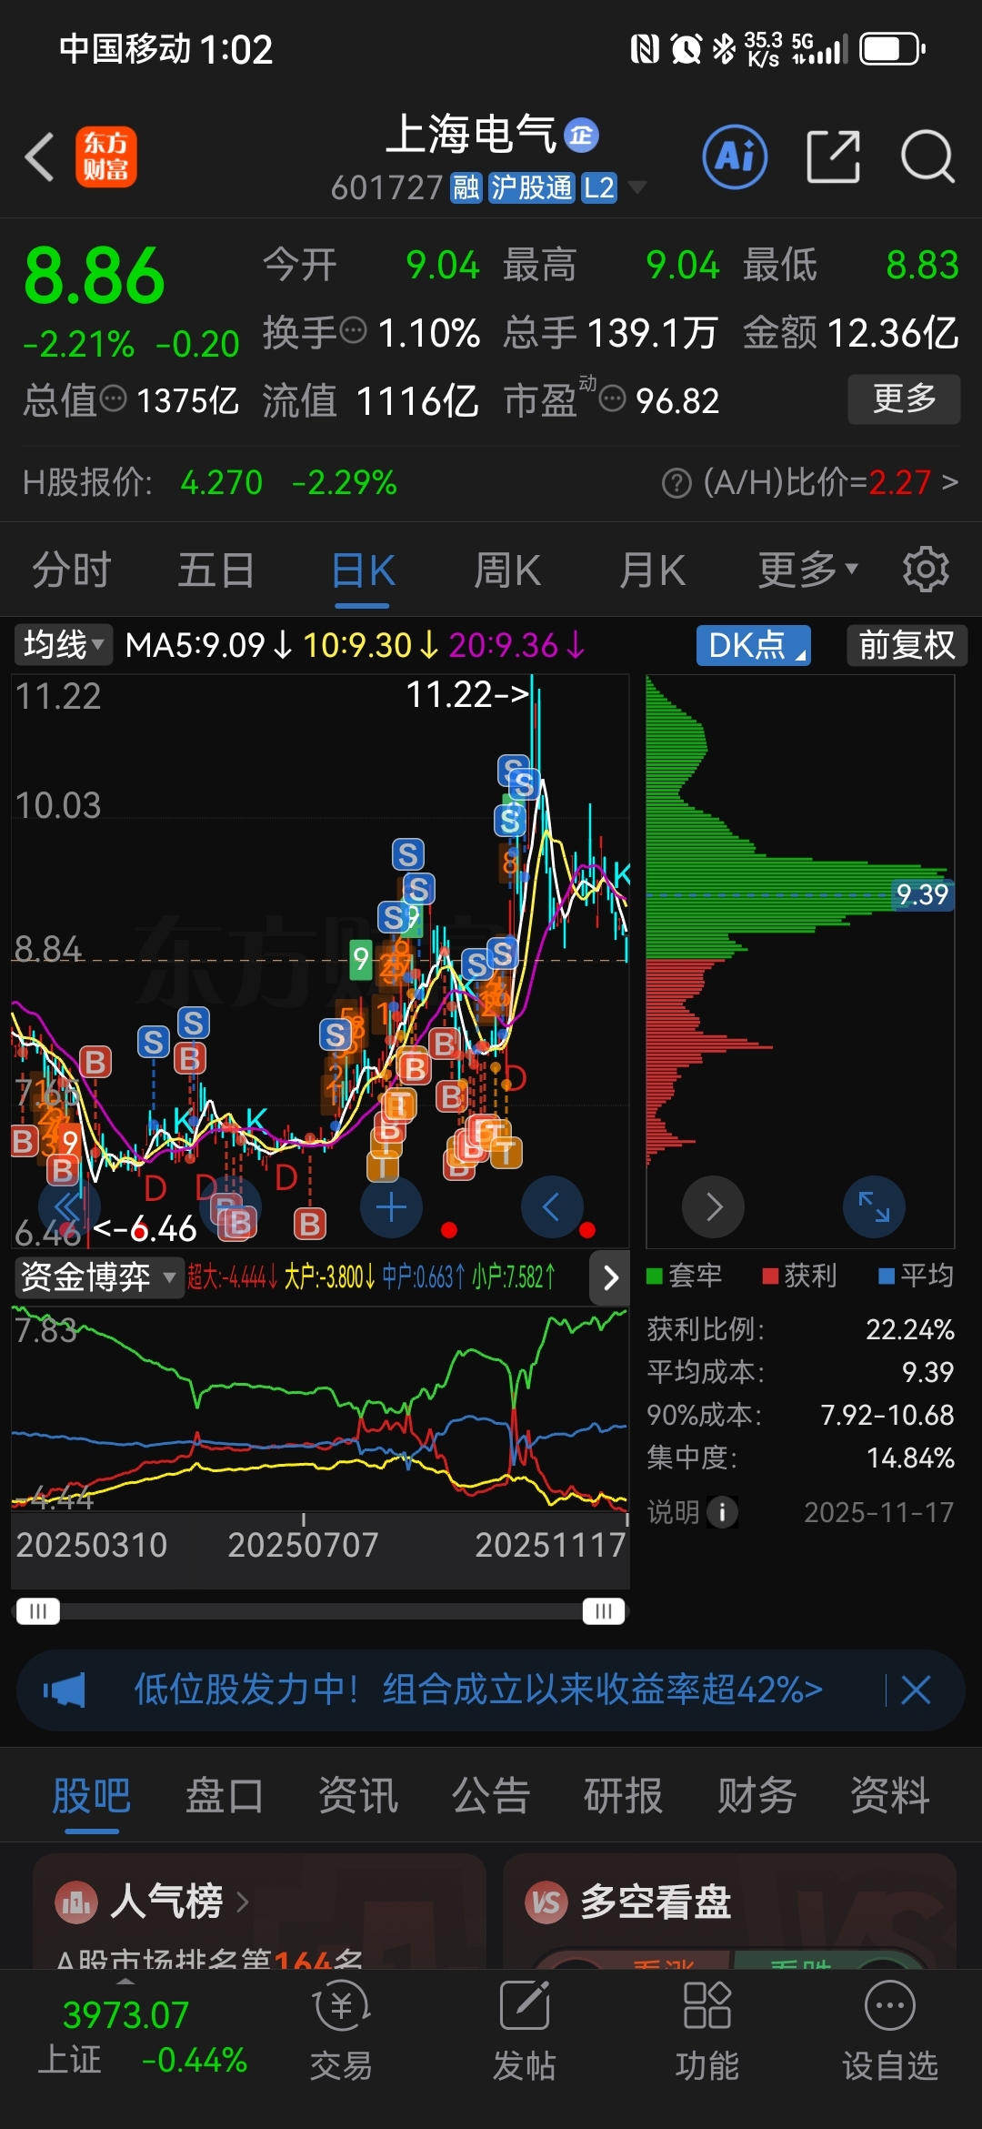Image resolution: width=982 pixels, height=2129 pixels.
Task: Tap the 9.39 average cost marker
Action: click(x=922, y=894)
